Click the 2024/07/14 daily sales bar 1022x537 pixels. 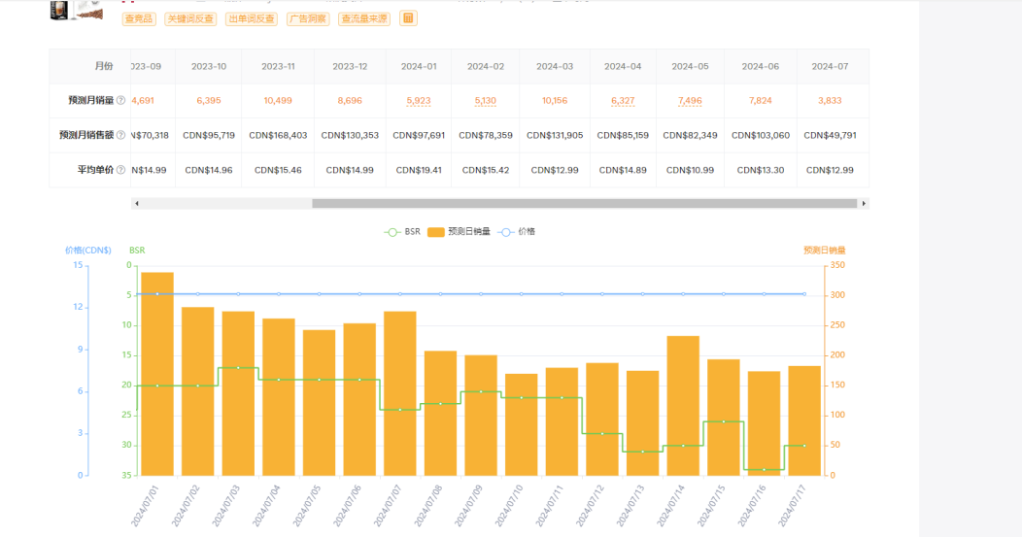pos(683,406)
